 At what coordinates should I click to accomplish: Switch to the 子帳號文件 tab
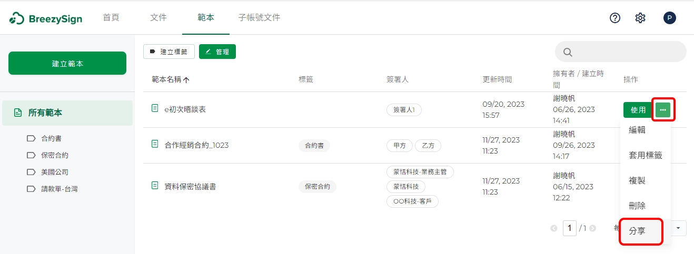259,18
